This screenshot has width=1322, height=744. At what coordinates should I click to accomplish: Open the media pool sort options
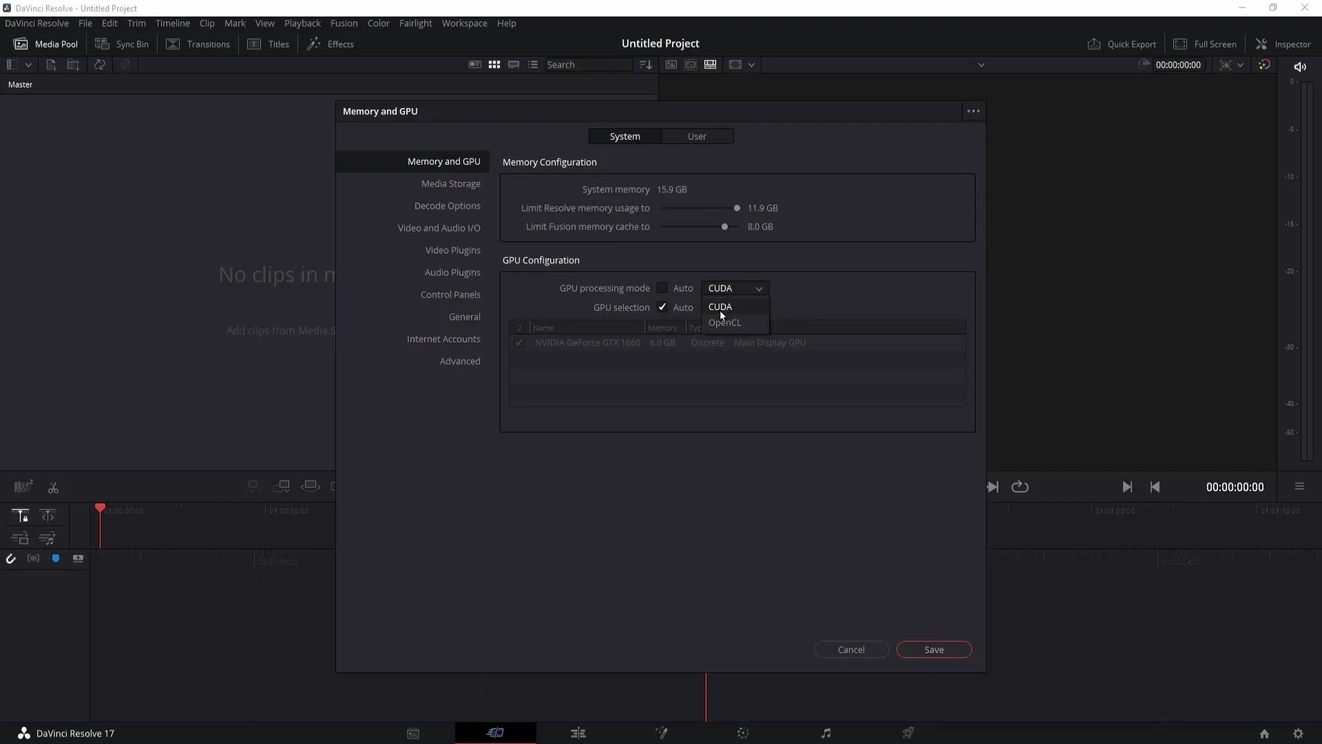645,65
